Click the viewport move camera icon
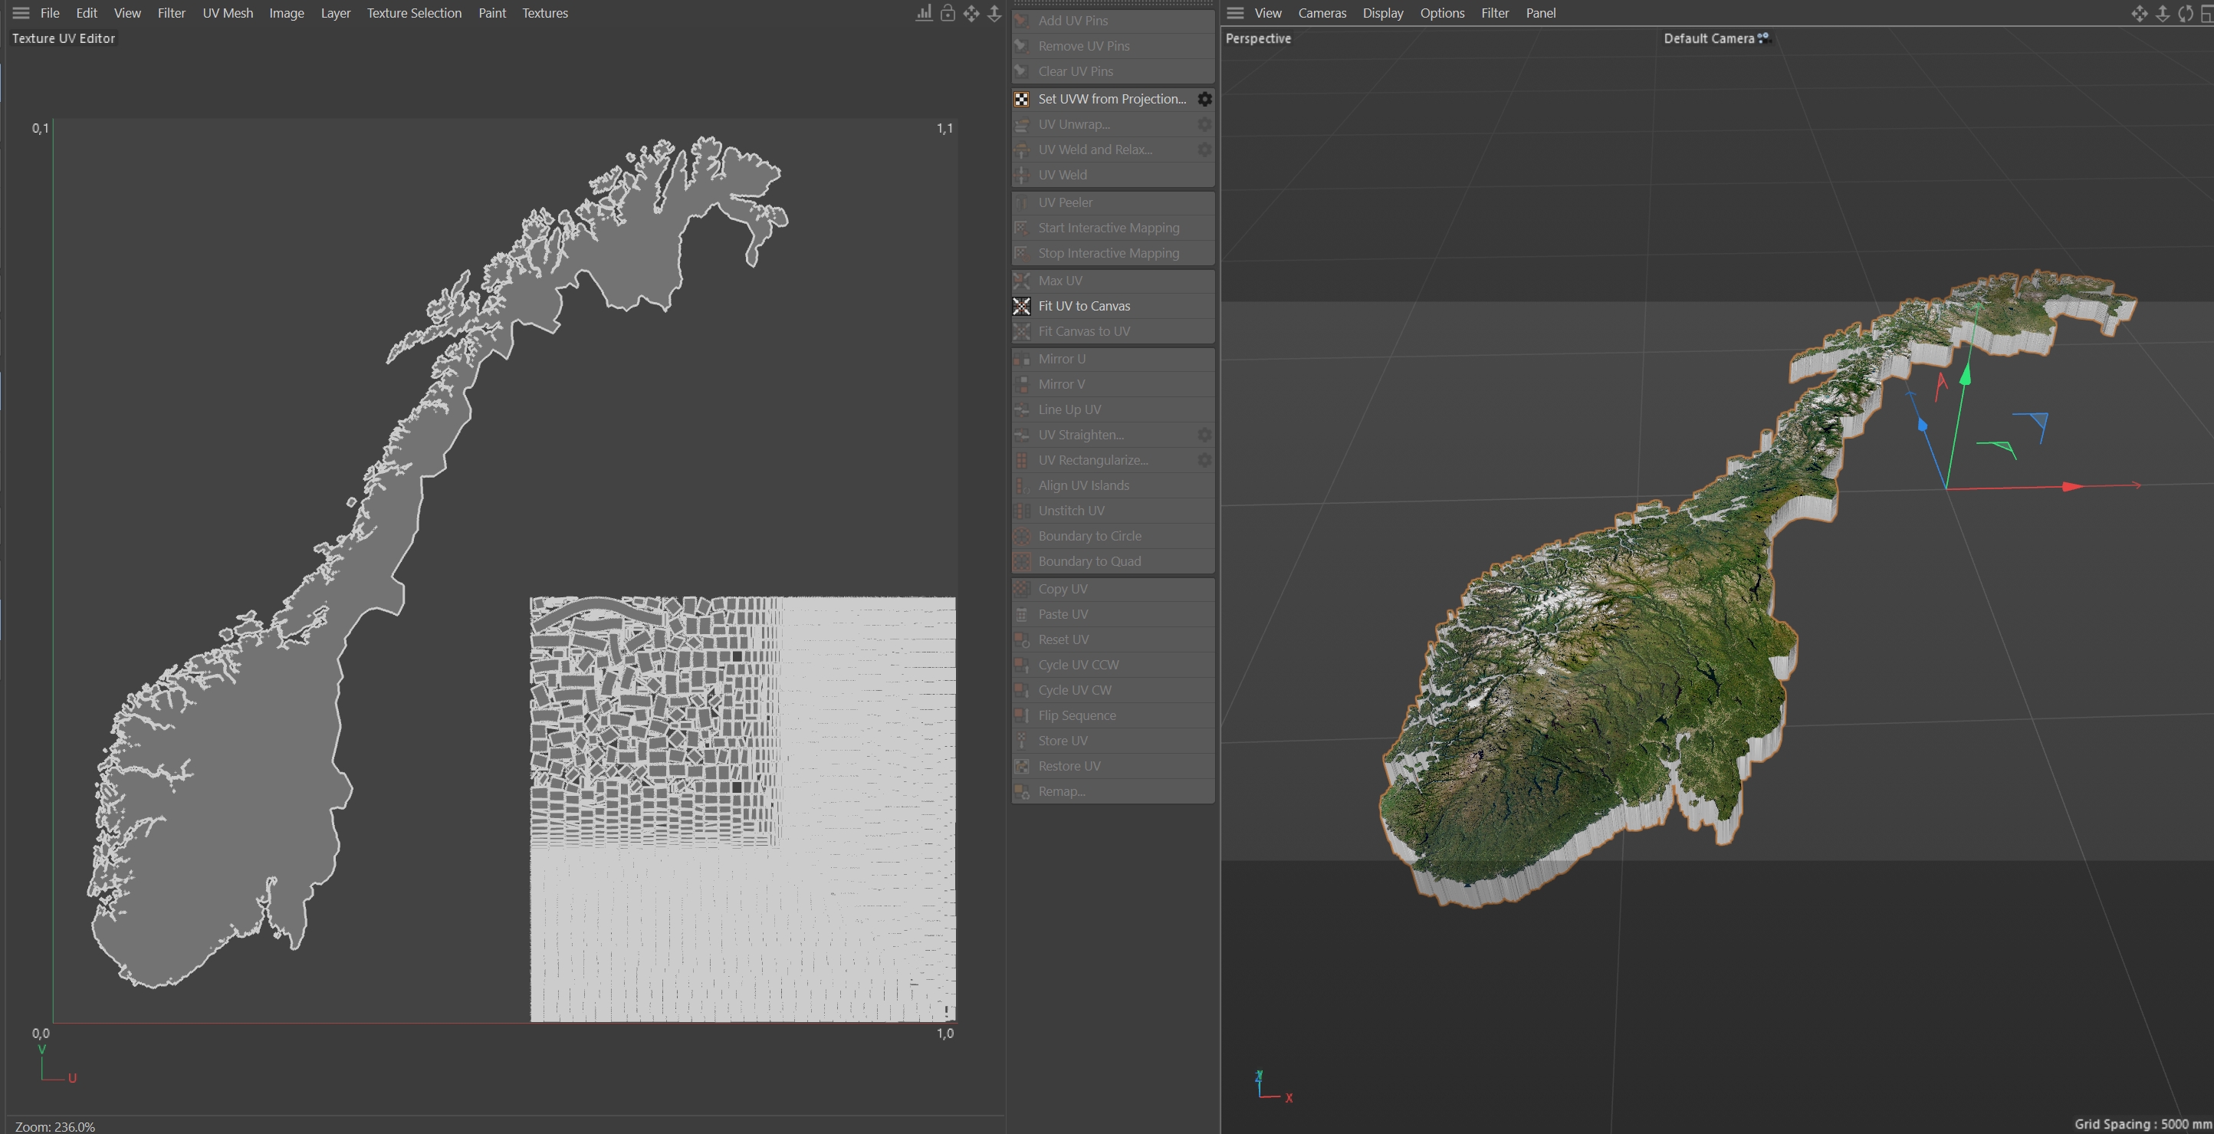Image resolution: width=2214 pixels, height=1134 pixels. (x=2139, y=13)
